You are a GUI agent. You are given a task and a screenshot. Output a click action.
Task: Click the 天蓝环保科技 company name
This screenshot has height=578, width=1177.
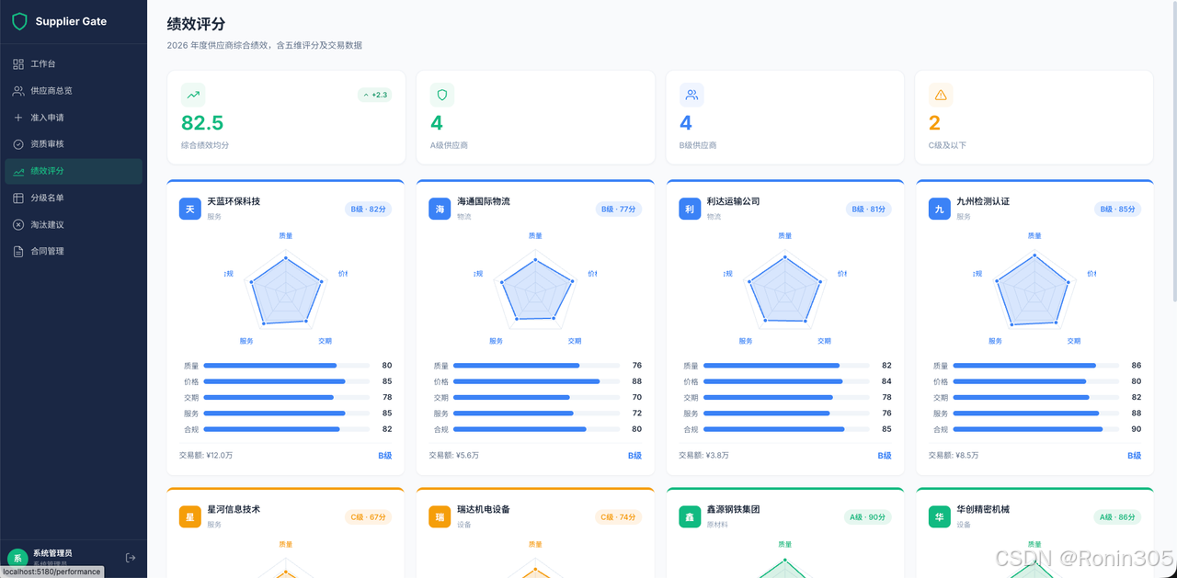[x=234, y=201]
